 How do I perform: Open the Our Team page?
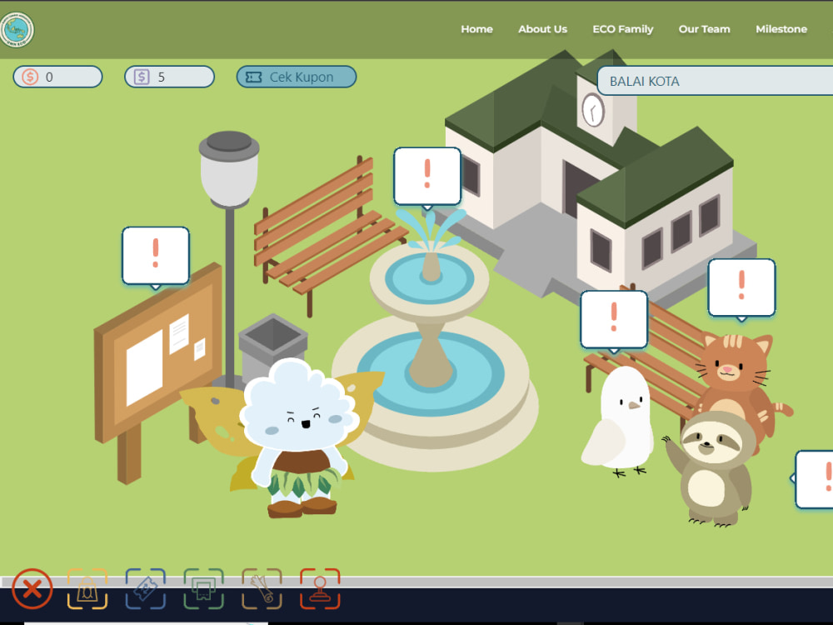click(704, 29)
